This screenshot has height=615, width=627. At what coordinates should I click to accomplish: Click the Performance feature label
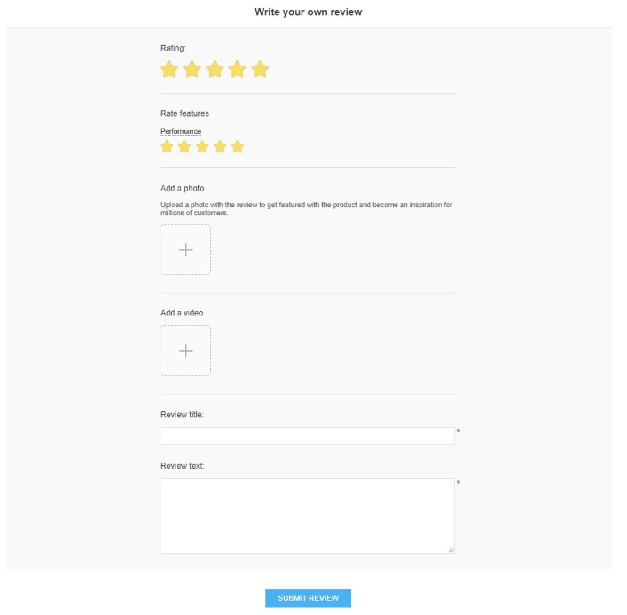[180, 131]
